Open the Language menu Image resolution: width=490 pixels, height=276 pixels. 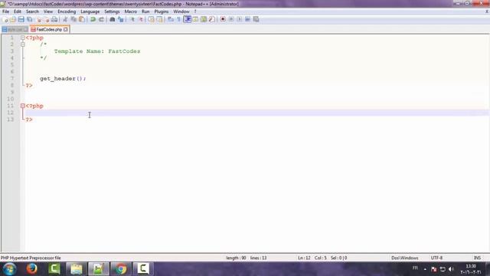pos(90,11)
